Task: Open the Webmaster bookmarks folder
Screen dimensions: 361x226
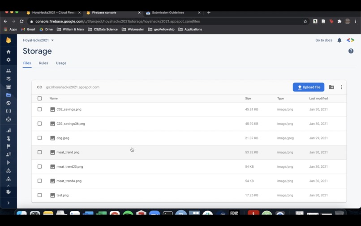Action: [133, 29]
